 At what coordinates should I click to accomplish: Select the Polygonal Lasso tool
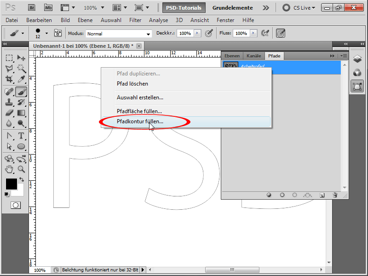[9, 69]
